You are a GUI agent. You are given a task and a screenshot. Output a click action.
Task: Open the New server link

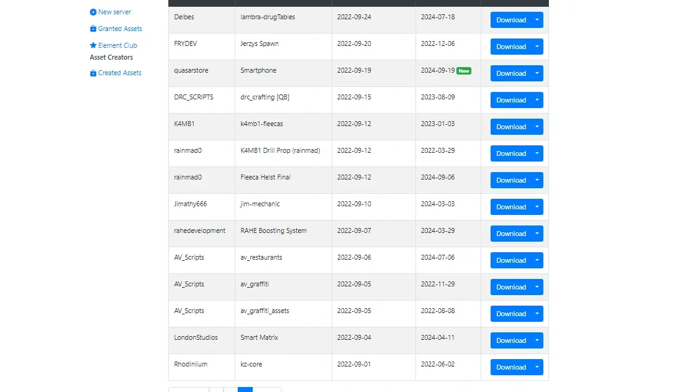click(x=114, y=12)
